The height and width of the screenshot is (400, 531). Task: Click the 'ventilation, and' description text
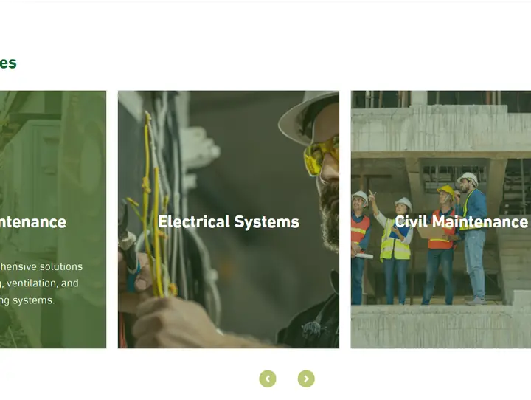(42, 283)
